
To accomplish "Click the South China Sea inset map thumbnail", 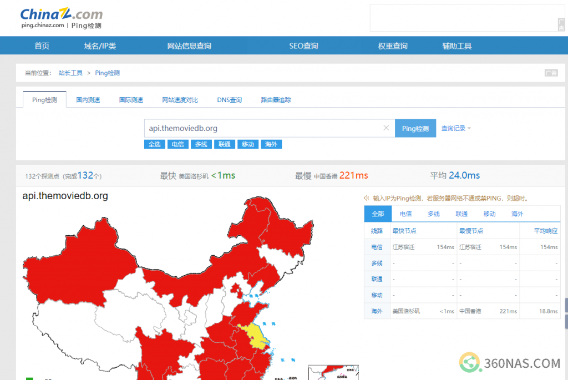I will click(333, 372).
